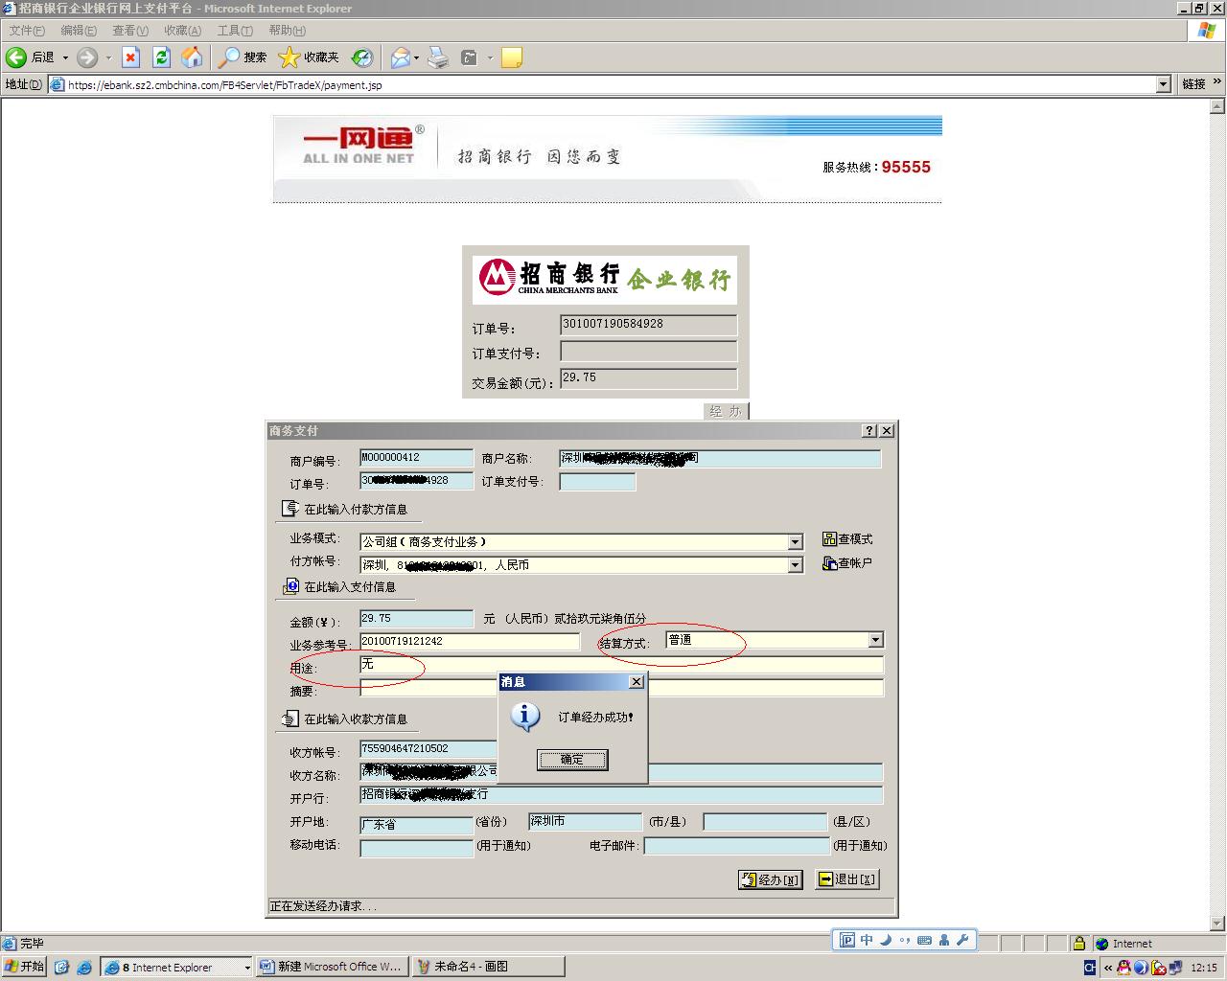Click 确定 in the message dialog
The height and width of the screenshot is (981, 1227).
coord(572,760)
